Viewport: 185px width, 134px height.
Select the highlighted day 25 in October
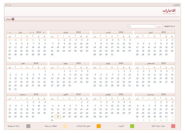[x=58, y=117]
